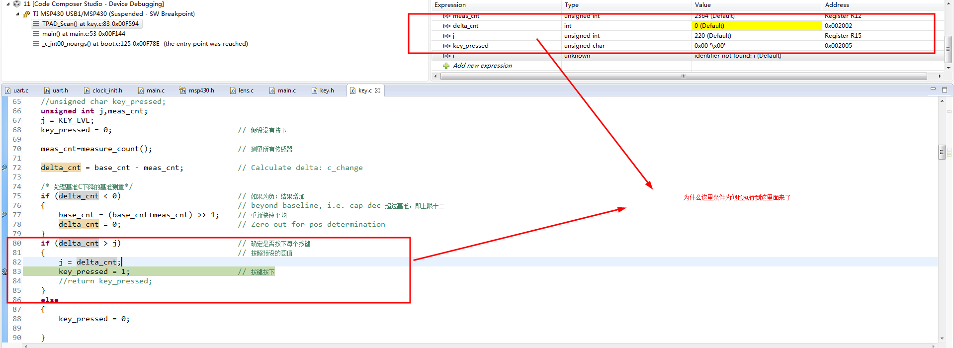This screenshot has height=348, width=954.
Task: Click the meas_cnt=measure_count(); code line
Action: 96,149
